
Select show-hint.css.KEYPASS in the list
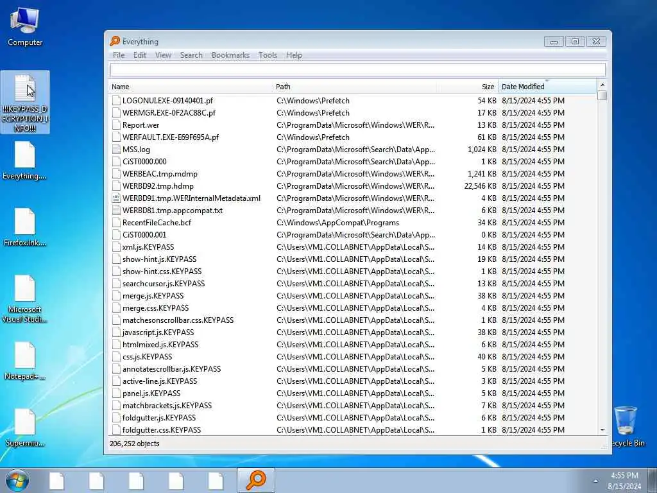162,272
